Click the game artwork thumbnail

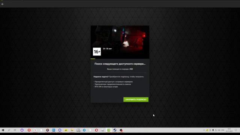point(120,42)
